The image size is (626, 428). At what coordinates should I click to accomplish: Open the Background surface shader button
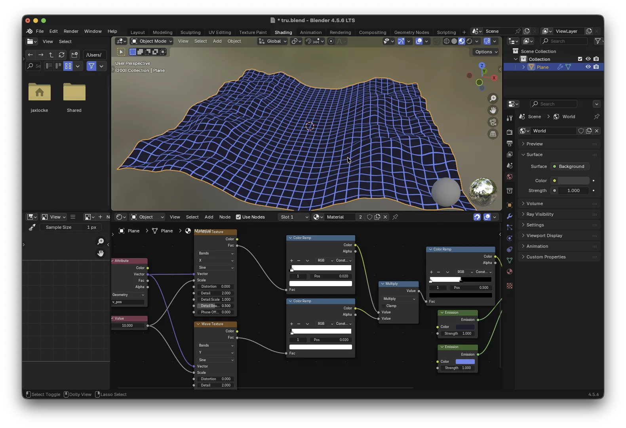click(571, 166)
